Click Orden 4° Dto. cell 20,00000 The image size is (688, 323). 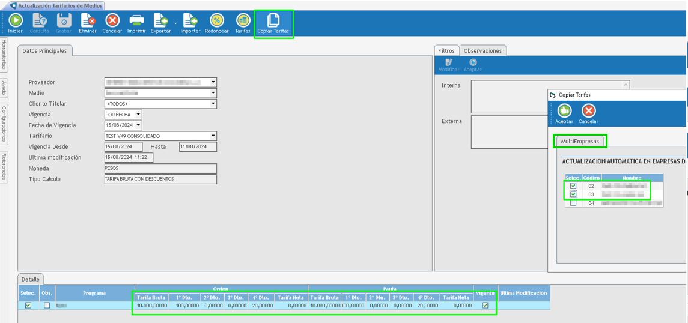[x=263, y=306]
